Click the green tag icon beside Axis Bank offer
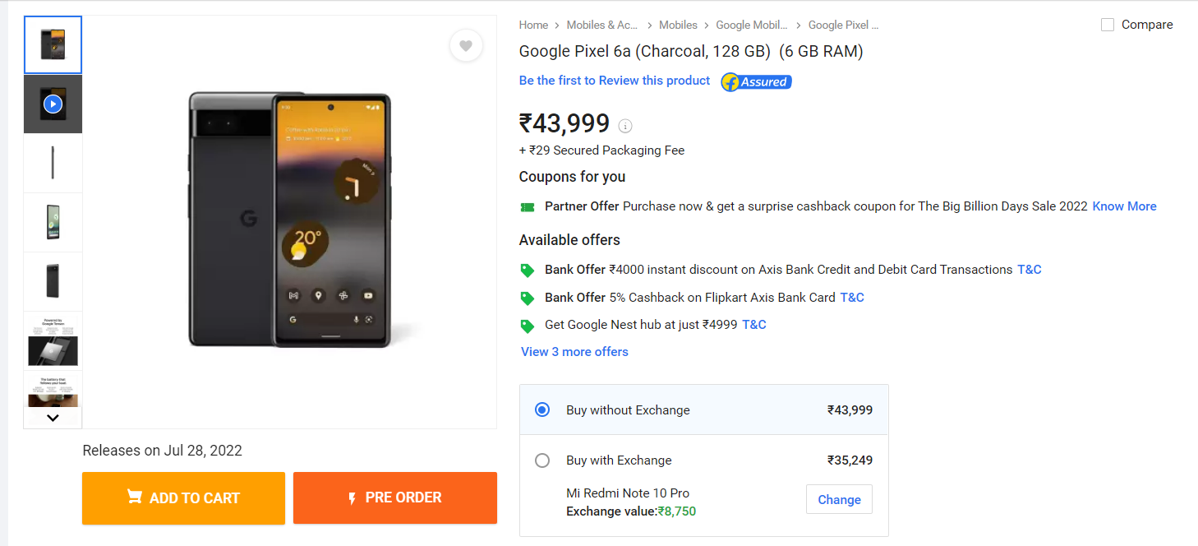This screenshot has width=1198, height=546. [528, 269]
